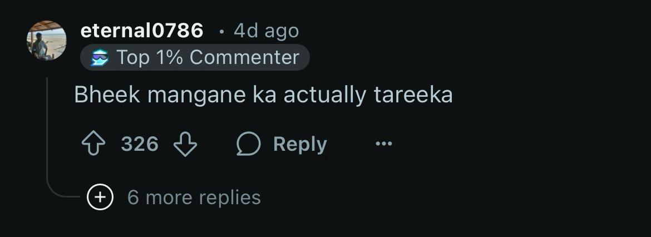Click the curved connector line before more replies
651x237 pixels.
click(x=62, y=189)
